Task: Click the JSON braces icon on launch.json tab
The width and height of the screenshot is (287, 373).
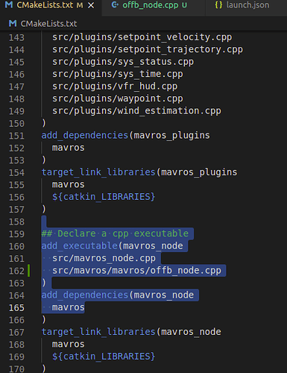Action: point(218,5)
